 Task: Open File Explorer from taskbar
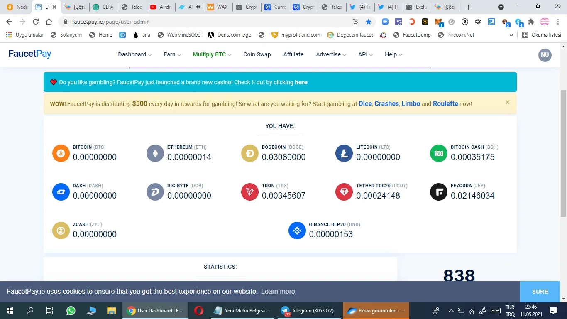coord(111,310)
